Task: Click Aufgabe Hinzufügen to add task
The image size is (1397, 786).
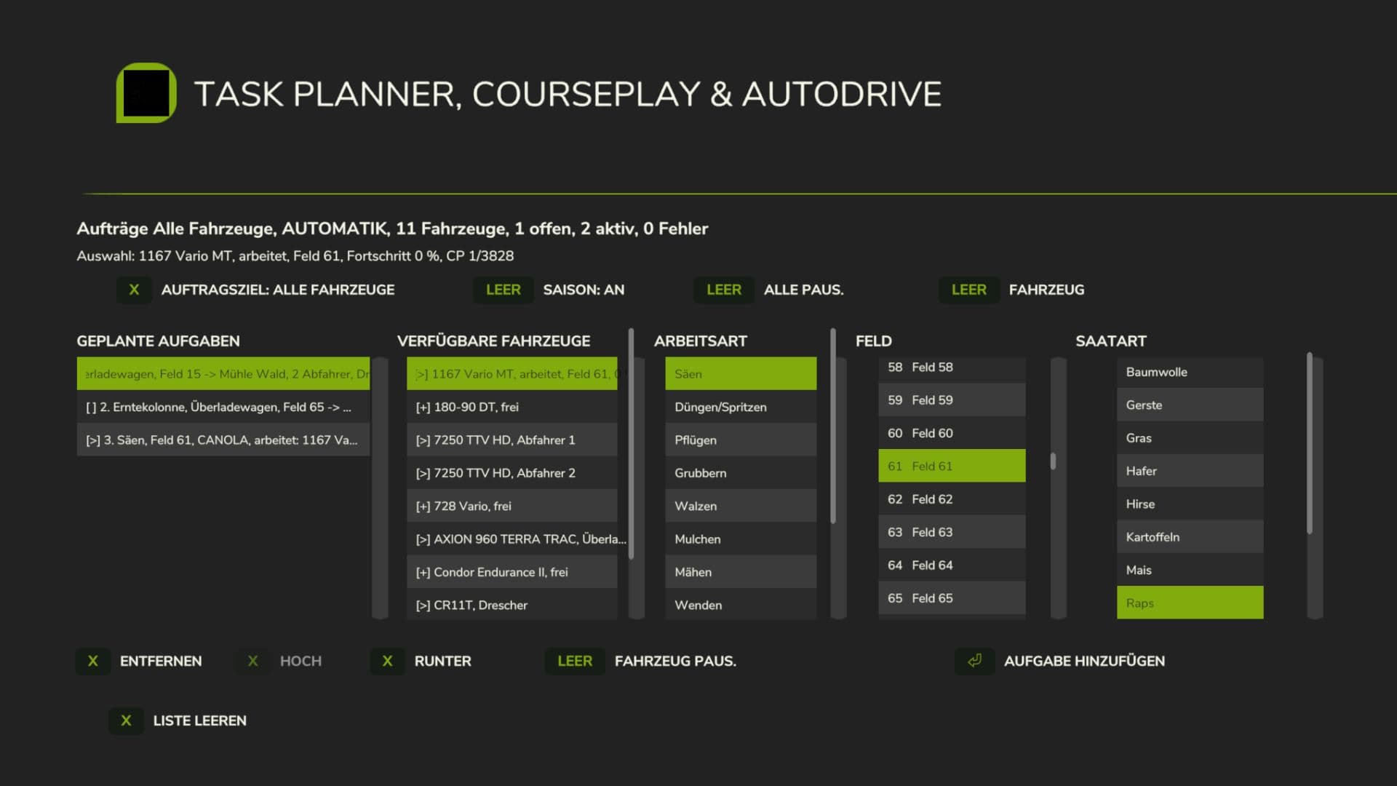Action: (1084, 661)
